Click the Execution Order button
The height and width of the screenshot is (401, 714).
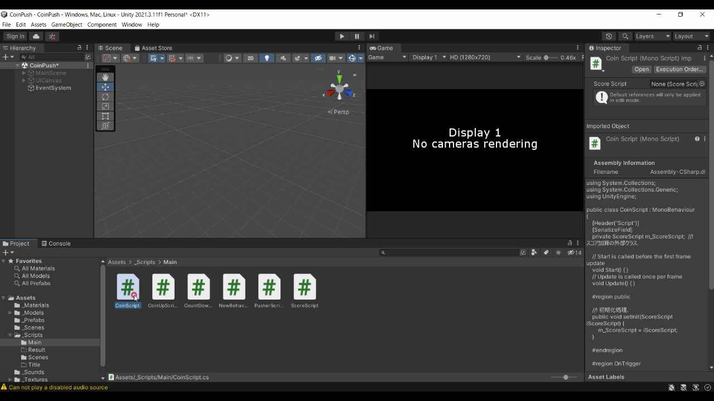click(679, 70)
